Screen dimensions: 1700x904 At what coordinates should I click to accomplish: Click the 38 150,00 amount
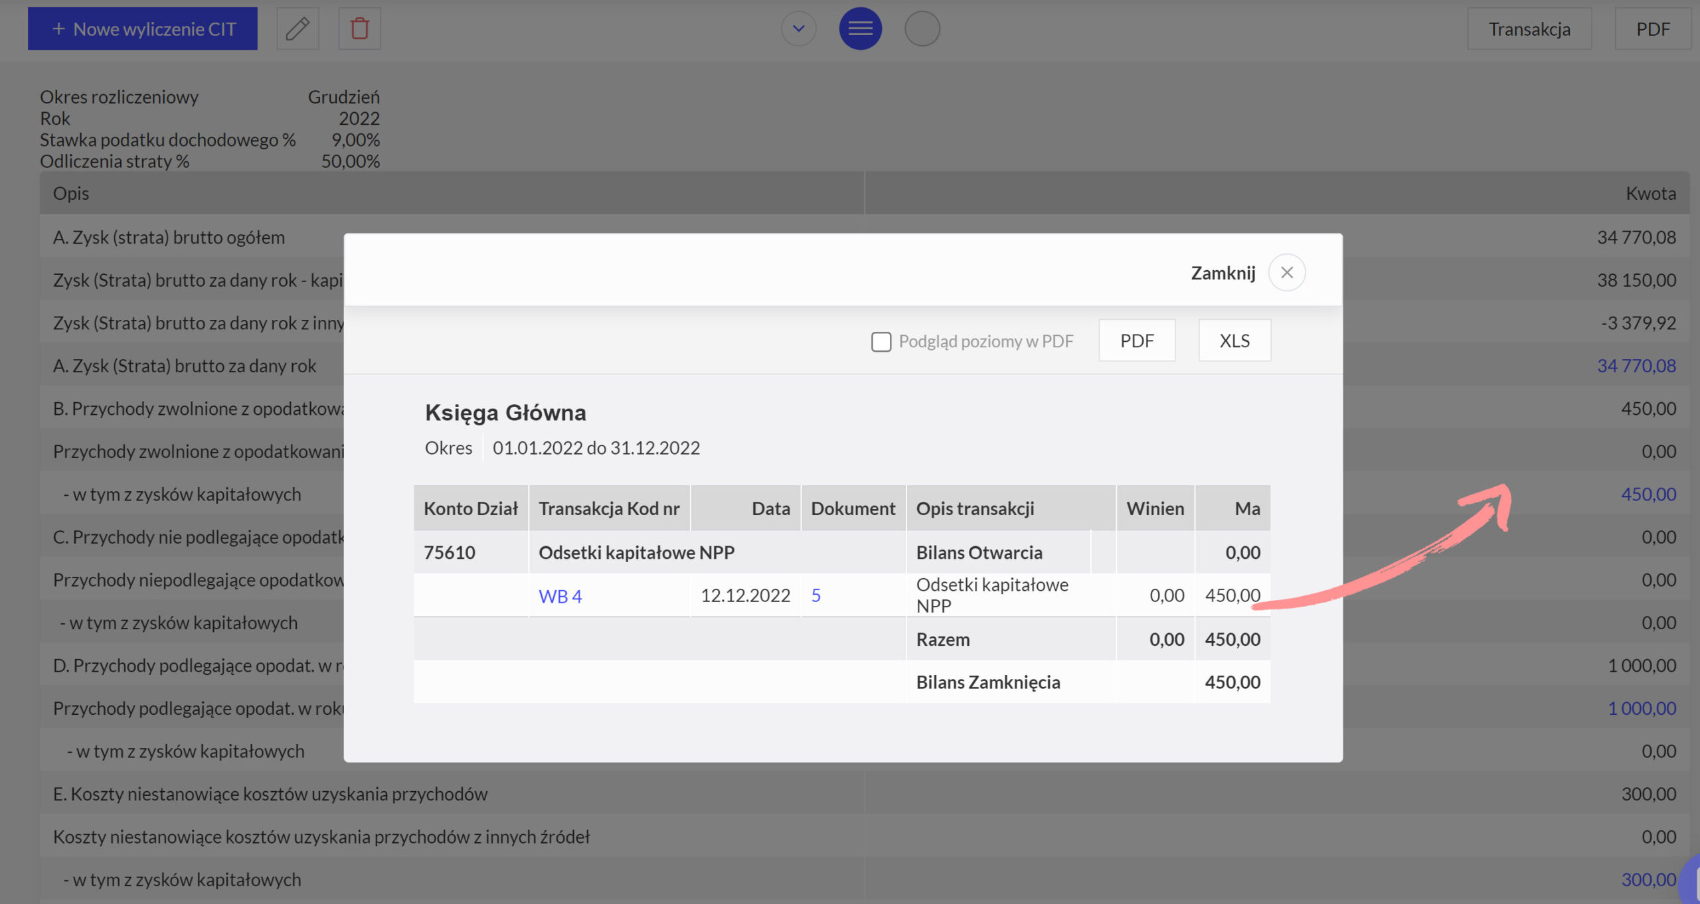click(1636, 280)
